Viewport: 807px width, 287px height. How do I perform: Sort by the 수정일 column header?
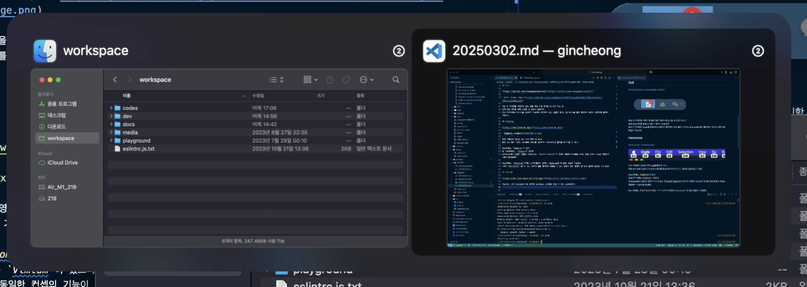(x=258, y=96)
